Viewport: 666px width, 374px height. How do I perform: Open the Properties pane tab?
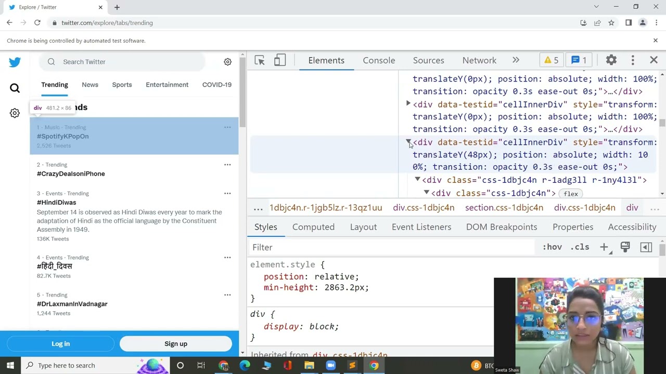573,227
